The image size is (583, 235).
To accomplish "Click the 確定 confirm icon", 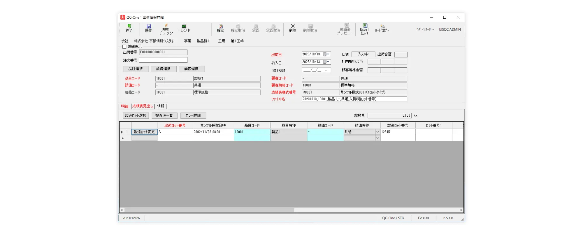I will pos(220,28).
